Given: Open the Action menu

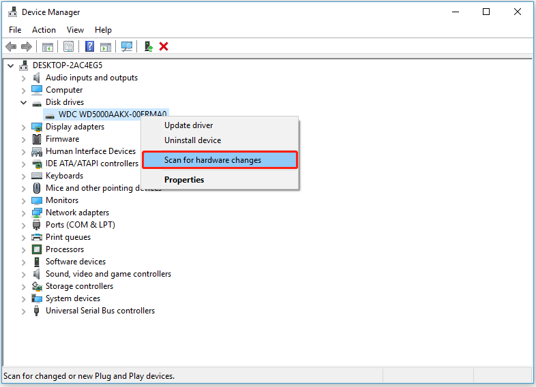Looking at the screenshot, I should pos(44,30).
